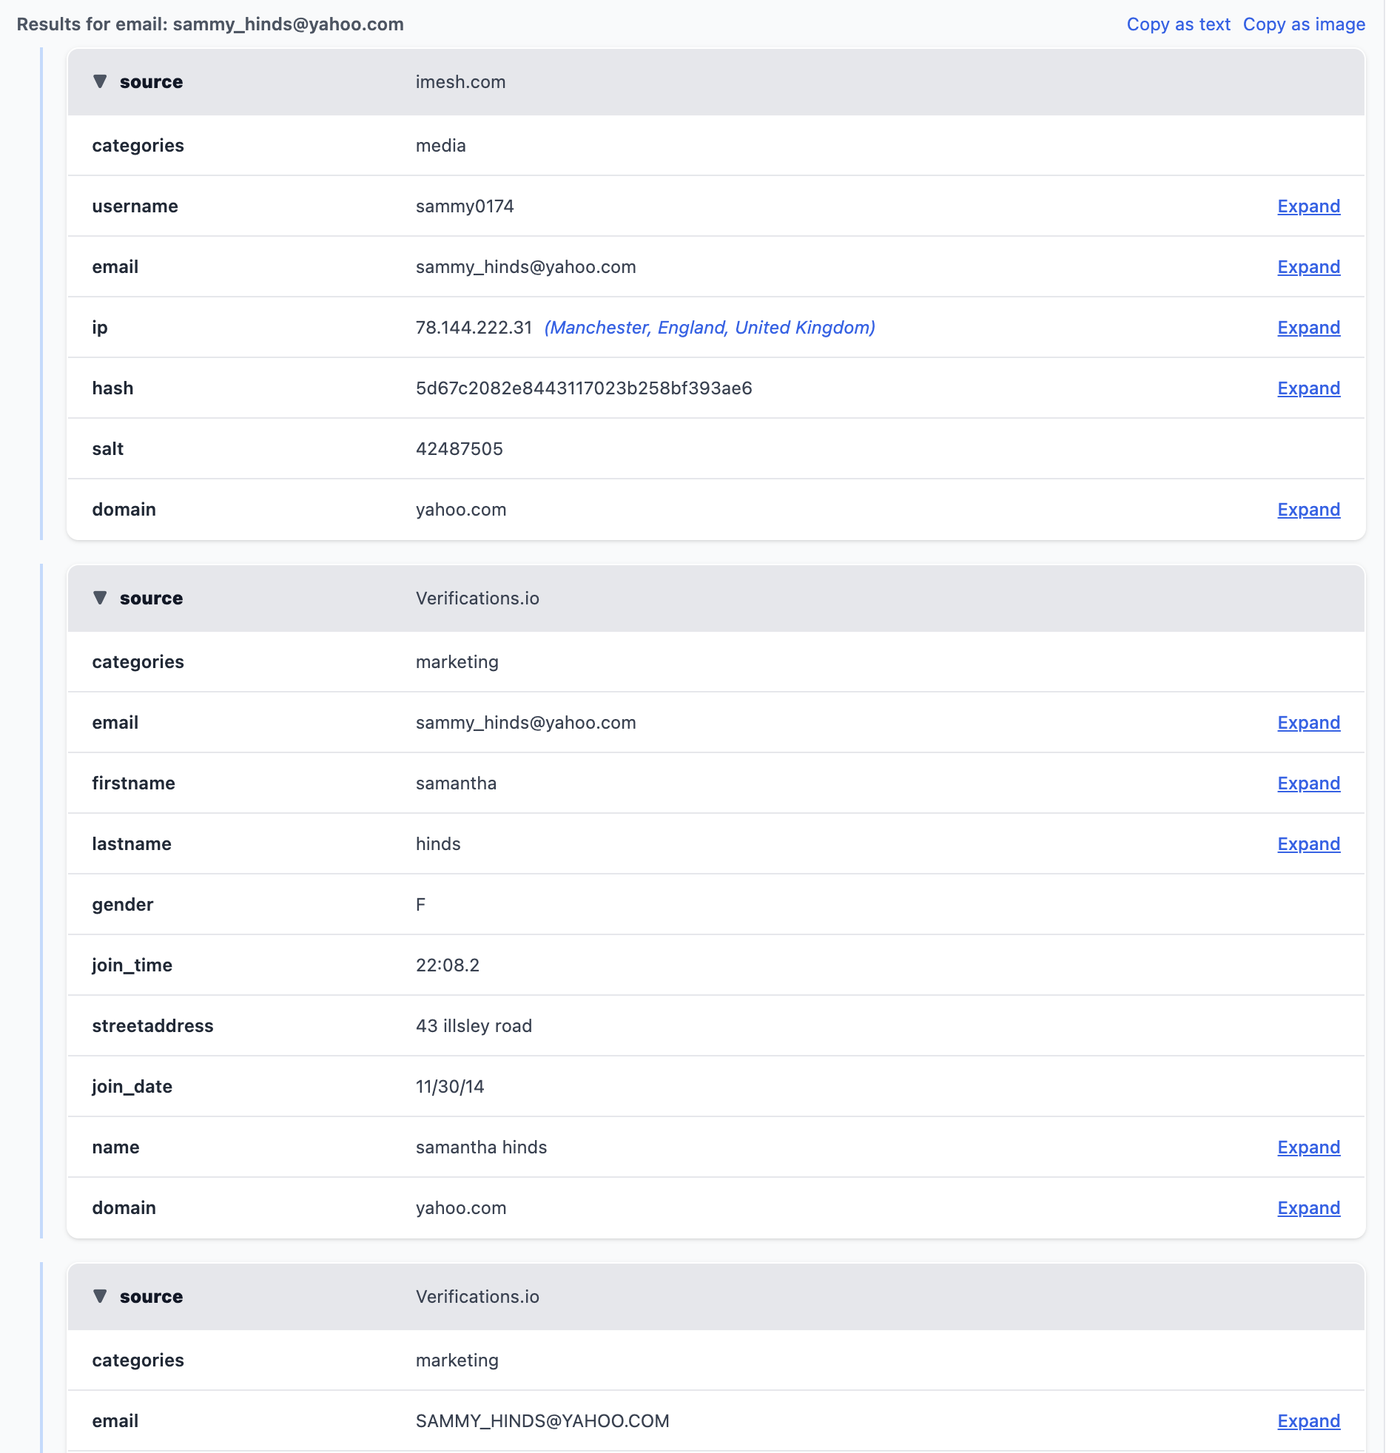Expand the hash value row
This screenshot has width=1400, height=1453.
[1308, 388]
